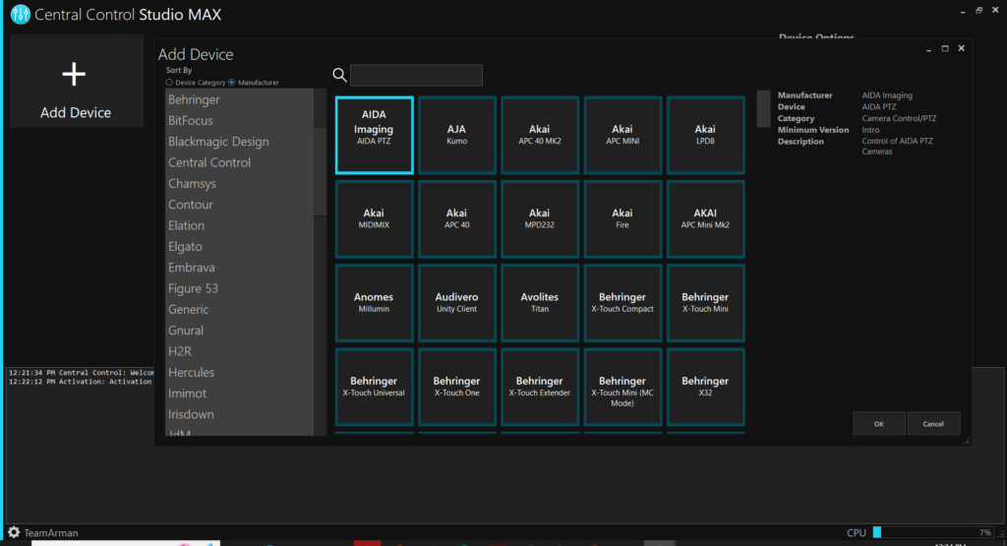Click the Add Device plus icon
Image resolution: width=1007 pixels, height=546 pixels.
(75, 75)
